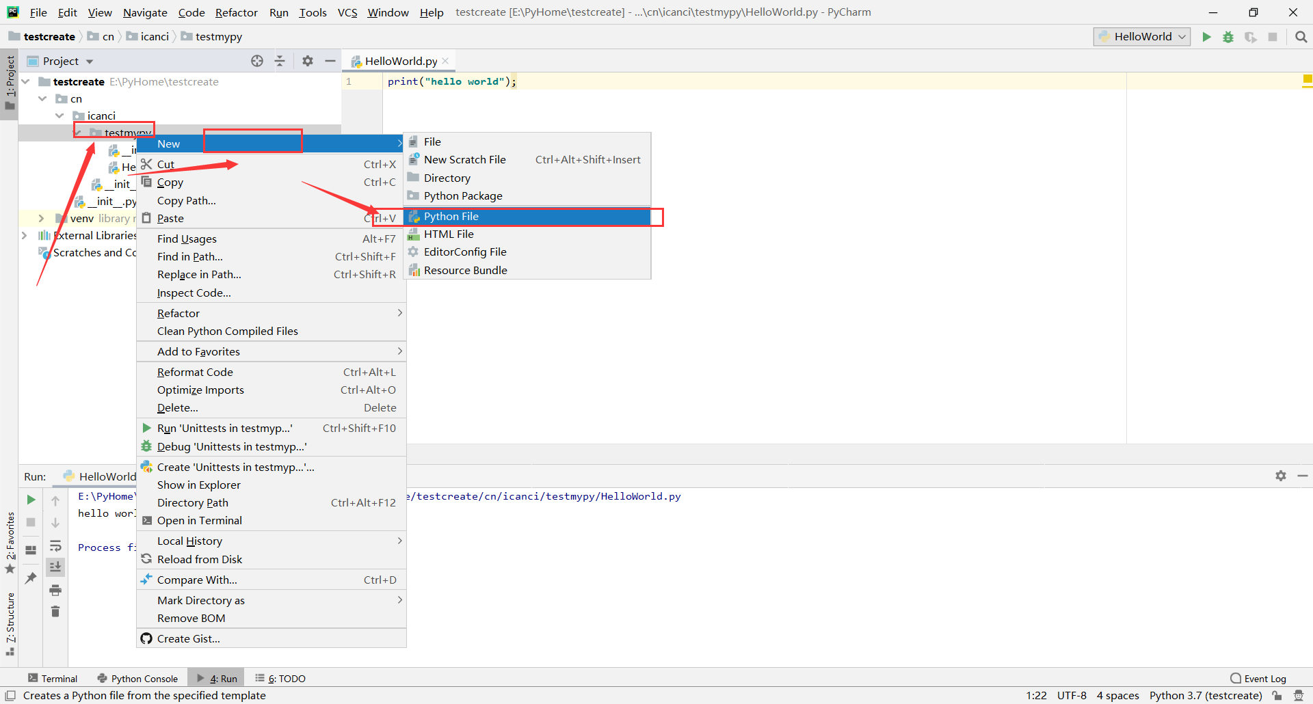This screenshot has height=704, width=1313.
Task: Click Python 3.7 interpreter in status bar
Action: pos(1206,696)
